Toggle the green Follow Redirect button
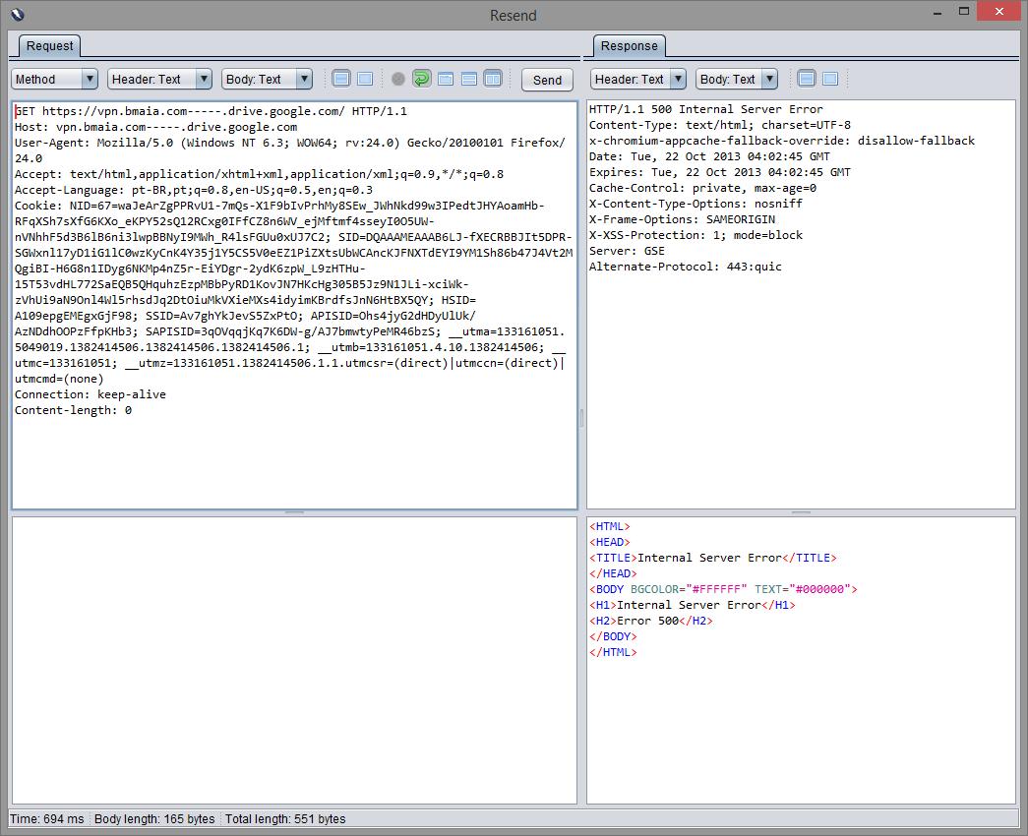Screen dimensions: 1028x836 click(x=422, y=80)
